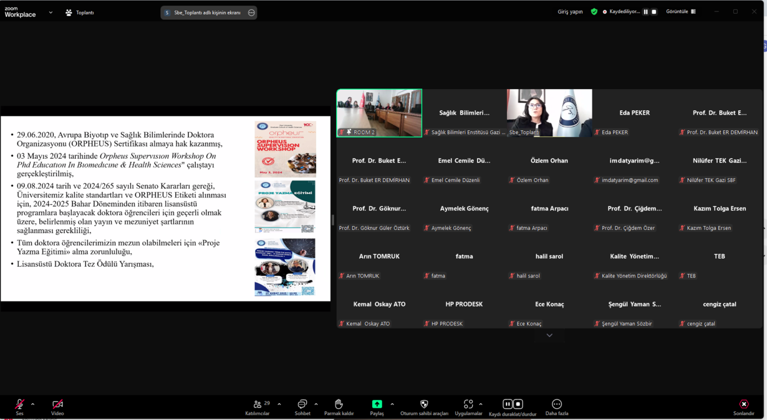Open the Görüntüle view menu

(680, 12)
